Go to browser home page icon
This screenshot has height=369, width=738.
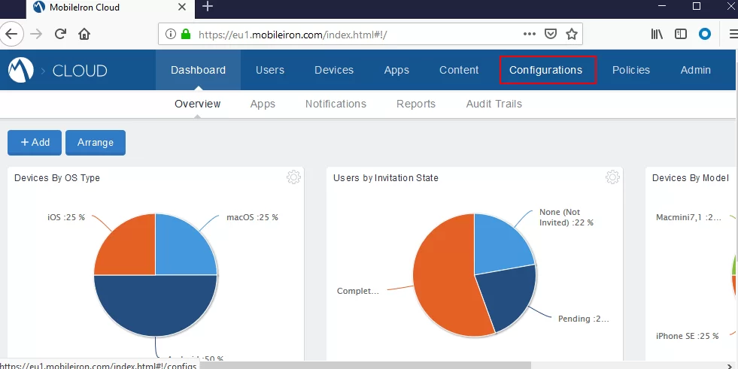click(85, 34)
